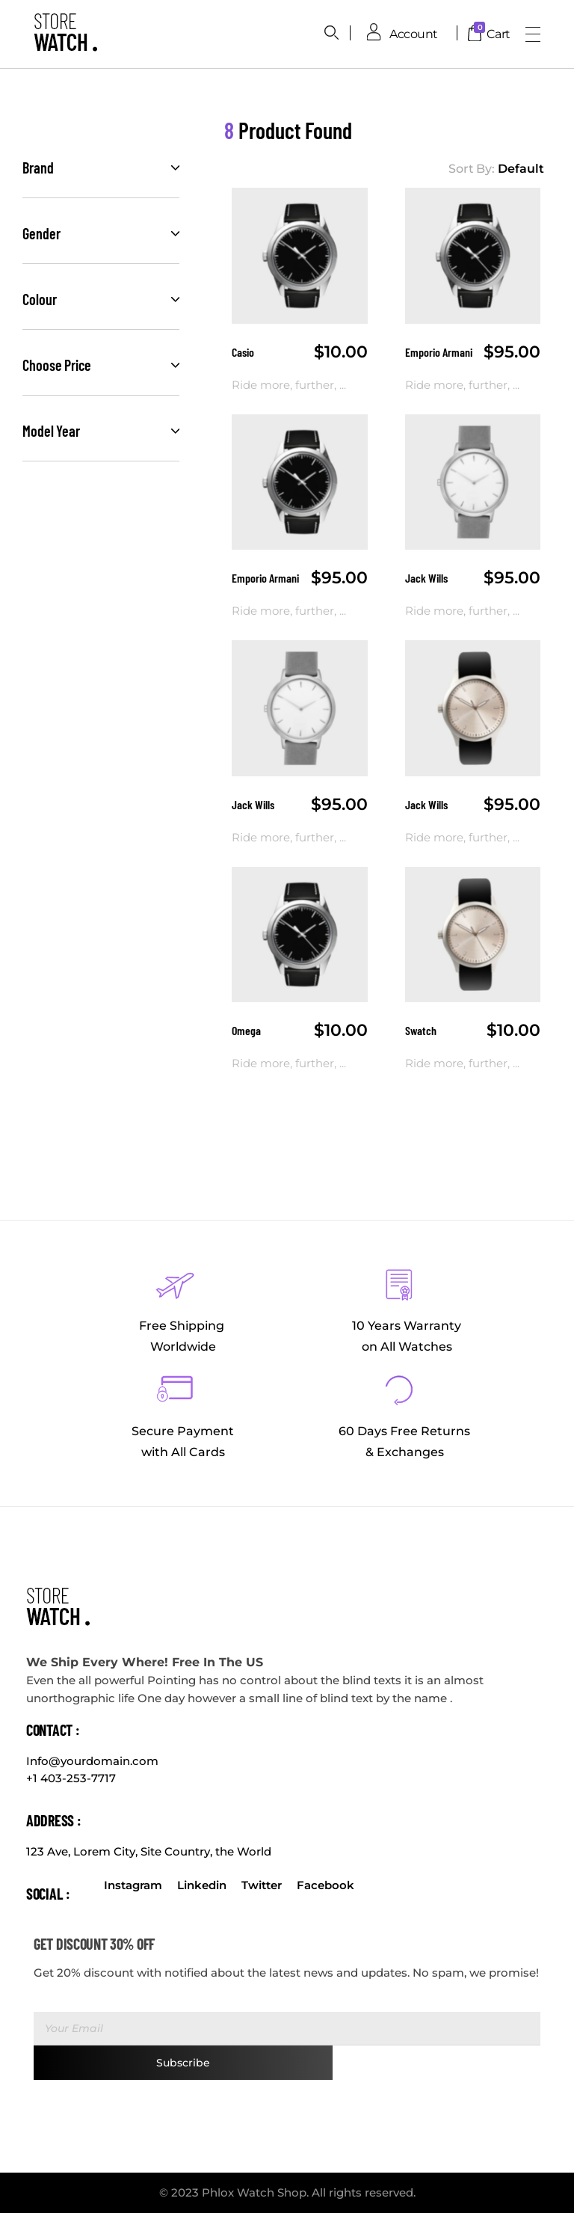
Task: Open the Sort By Default dropdown
Action: (x=520, y=168)
